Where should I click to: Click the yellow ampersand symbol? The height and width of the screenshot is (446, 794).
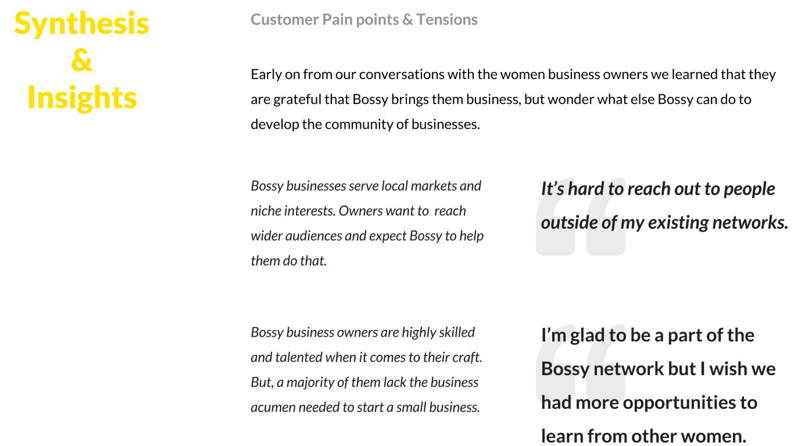click(82, 60)
